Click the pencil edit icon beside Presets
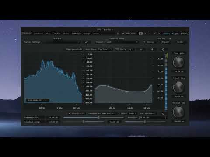210x157 pixels. (86, 42)
